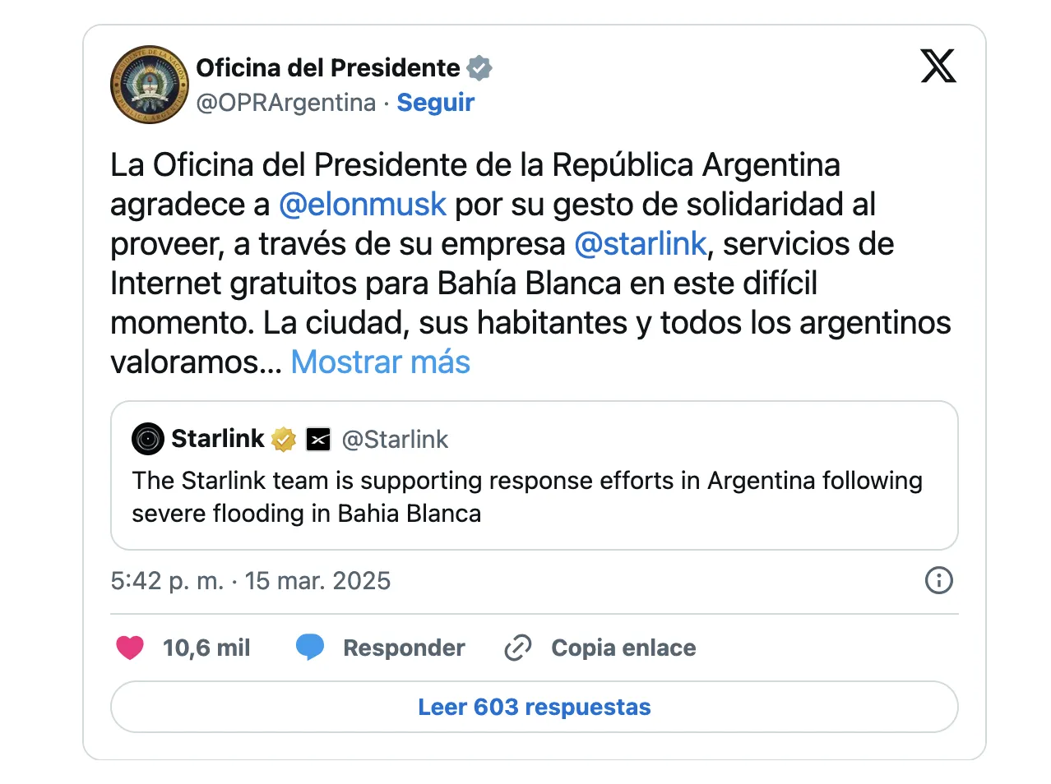Click the reply speech bubble icon
Screen dimensions: 1051x784
[x=310, y=648]
